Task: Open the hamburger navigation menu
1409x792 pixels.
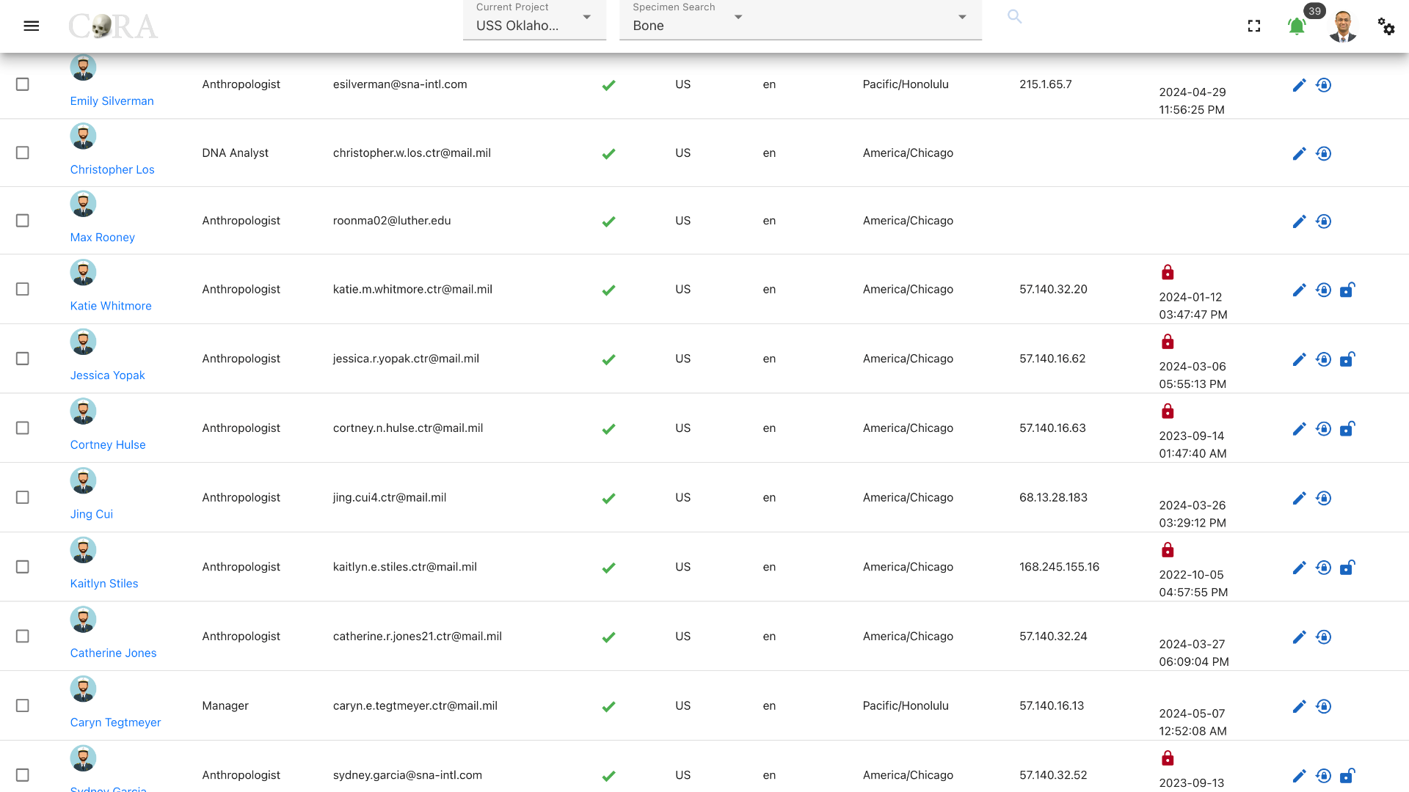Action: point(31,26)
